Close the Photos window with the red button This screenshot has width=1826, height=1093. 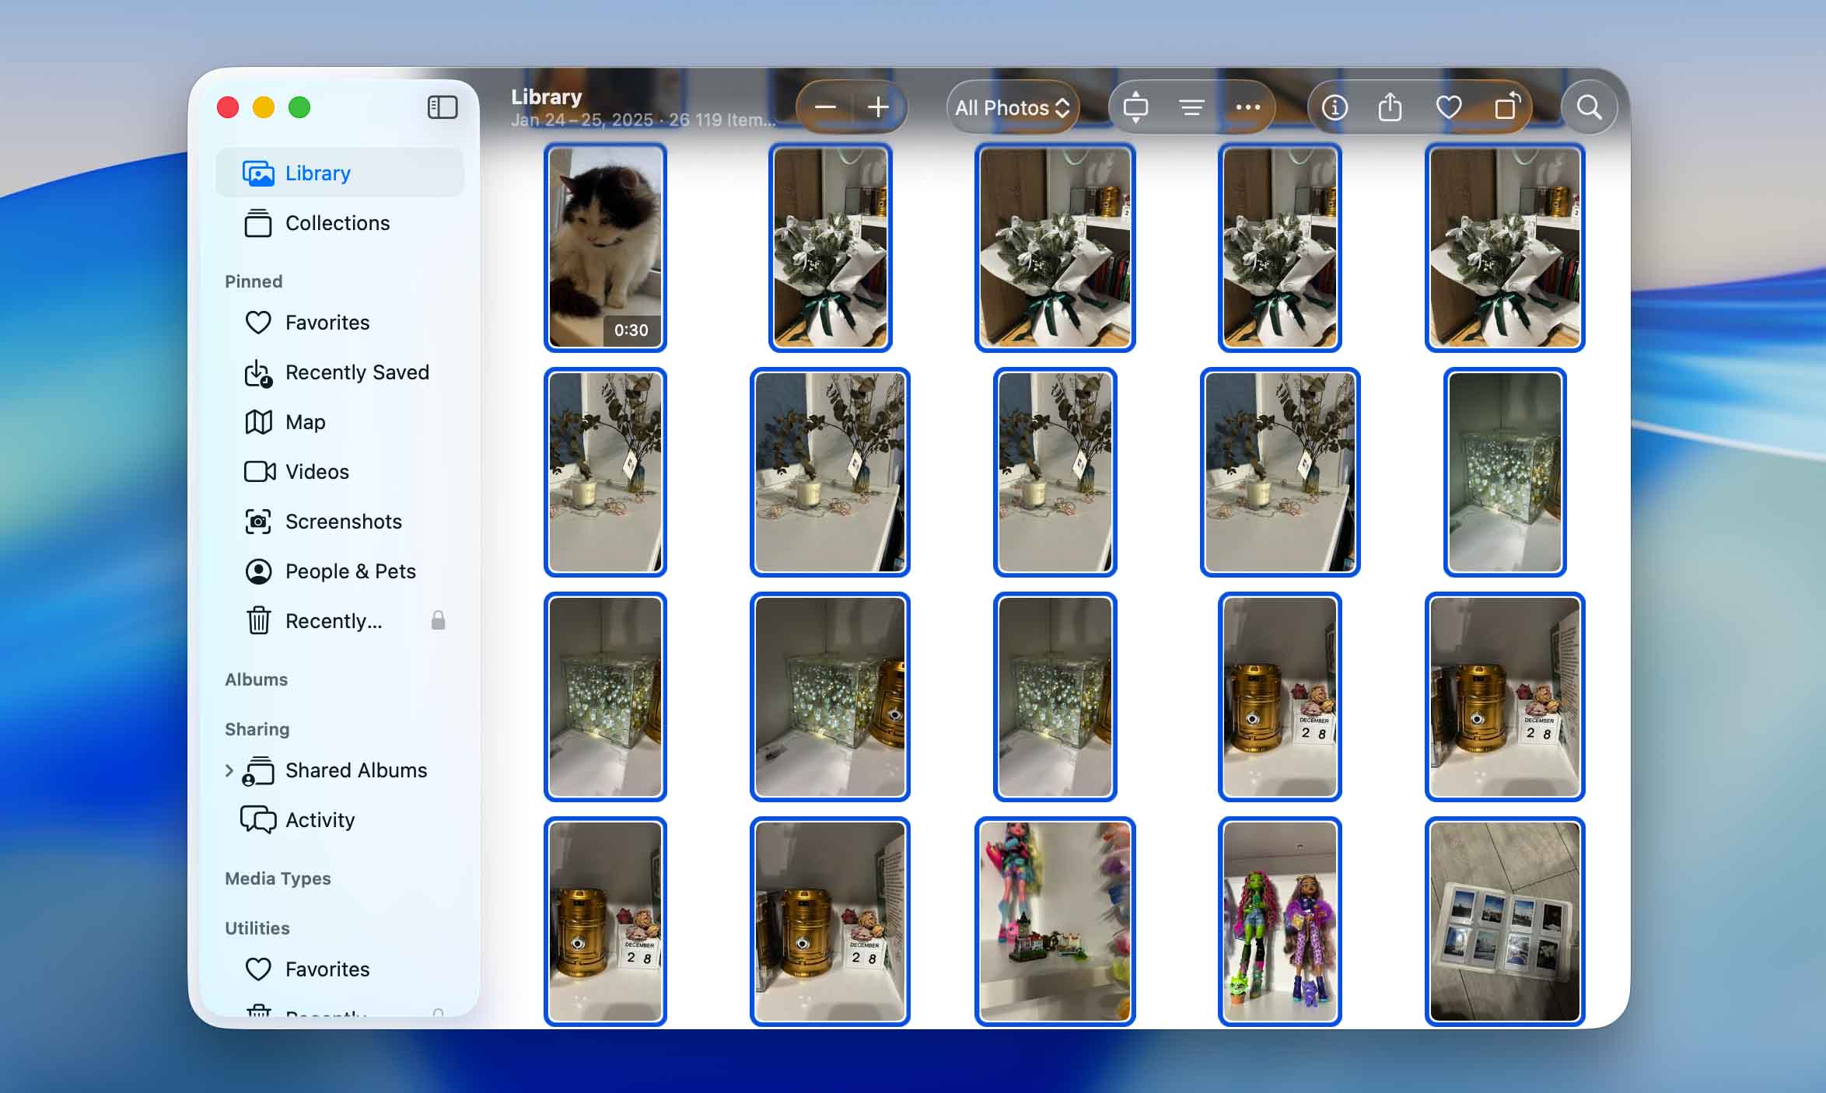coord(228,107)
